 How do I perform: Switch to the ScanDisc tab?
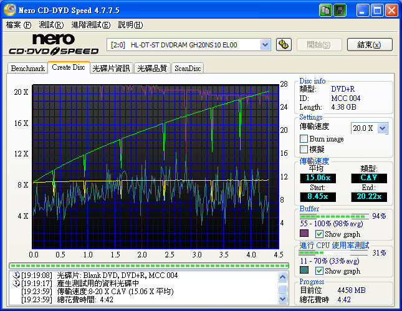(187, 68)
